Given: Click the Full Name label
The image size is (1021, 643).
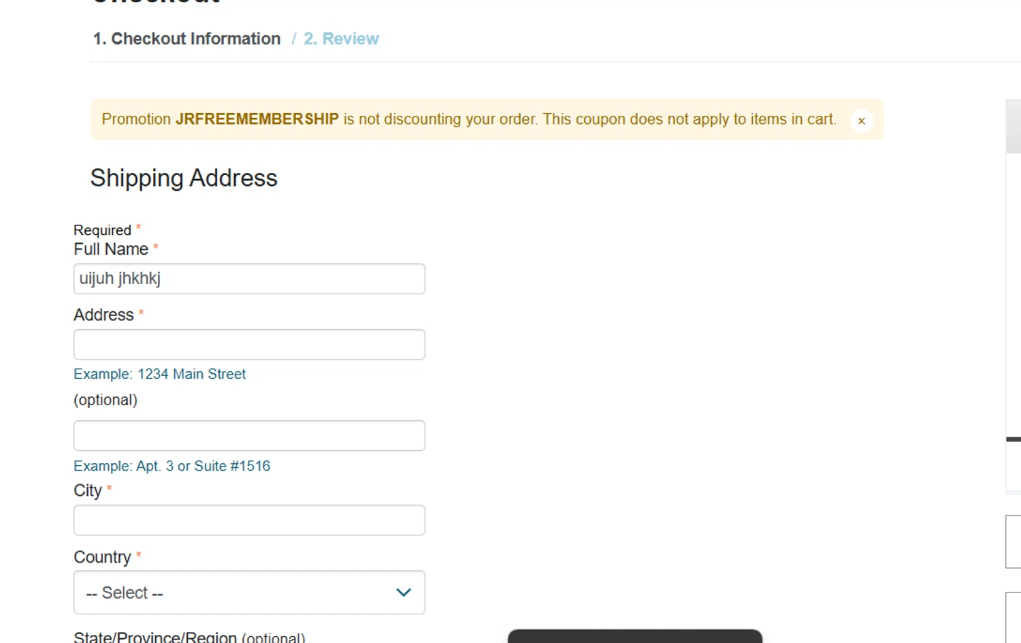Looking at the screenshot, I should coord(111,249).
